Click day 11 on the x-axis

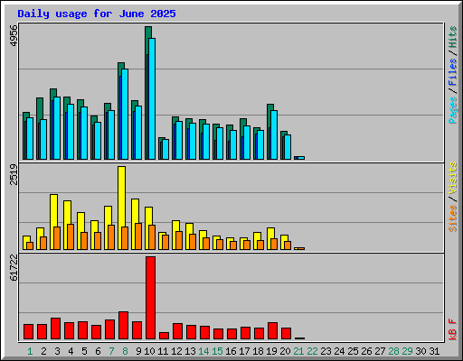pyautogui.click(x=163, y=351)
